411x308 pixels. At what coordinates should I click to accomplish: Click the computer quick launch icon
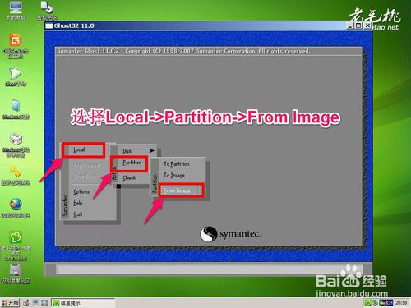[35, 302]
